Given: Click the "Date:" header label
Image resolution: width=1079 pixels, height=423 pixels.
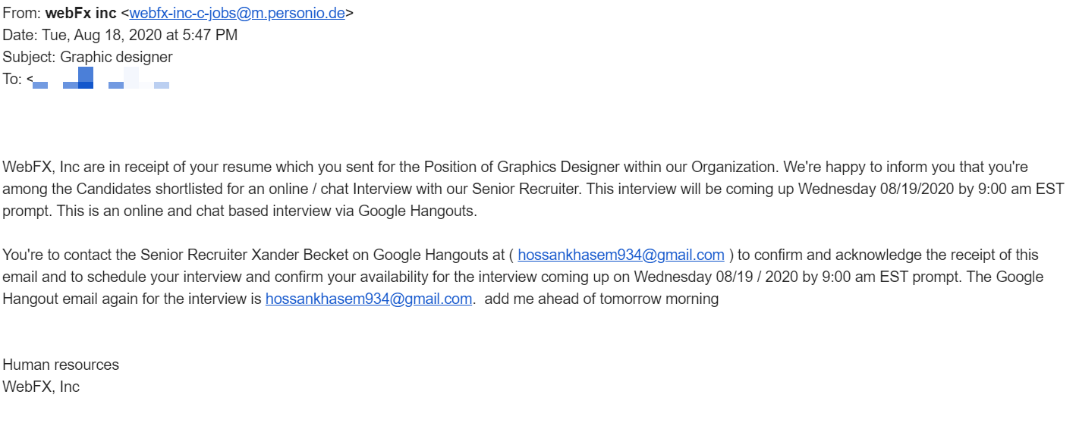Looking at the screenshot, I should 20,35.
